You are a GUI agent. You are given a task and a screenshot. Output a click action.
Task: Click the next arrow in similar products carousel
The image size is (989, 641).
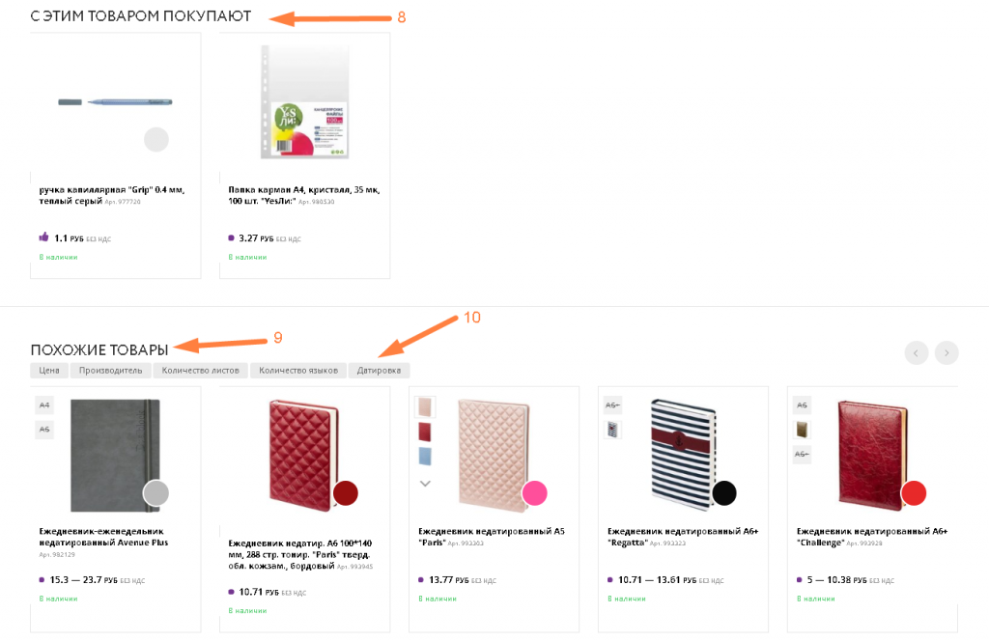[x=947, y=352]
